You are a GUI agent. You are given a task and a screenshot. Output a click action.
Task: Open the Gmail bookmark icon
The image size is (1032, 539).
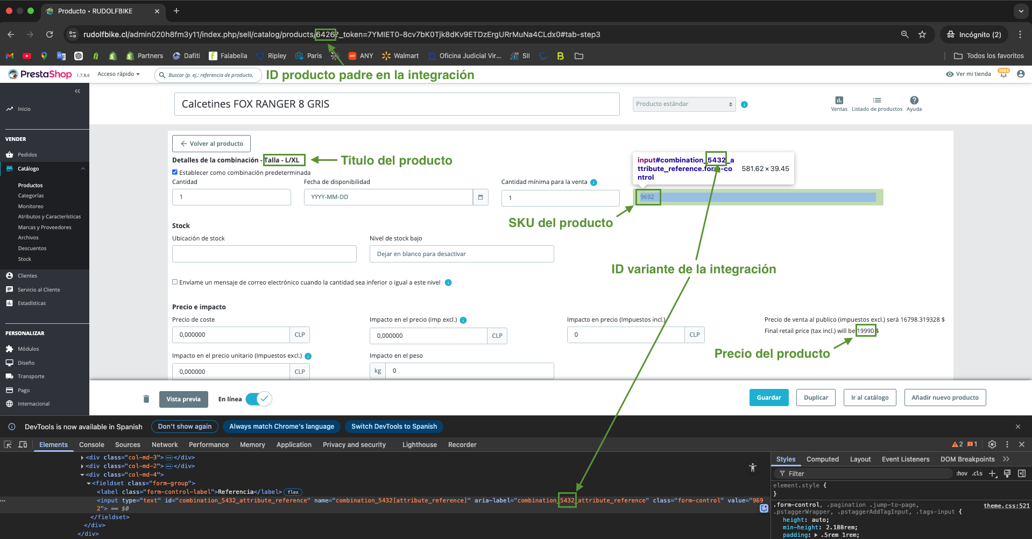[10, 56]
